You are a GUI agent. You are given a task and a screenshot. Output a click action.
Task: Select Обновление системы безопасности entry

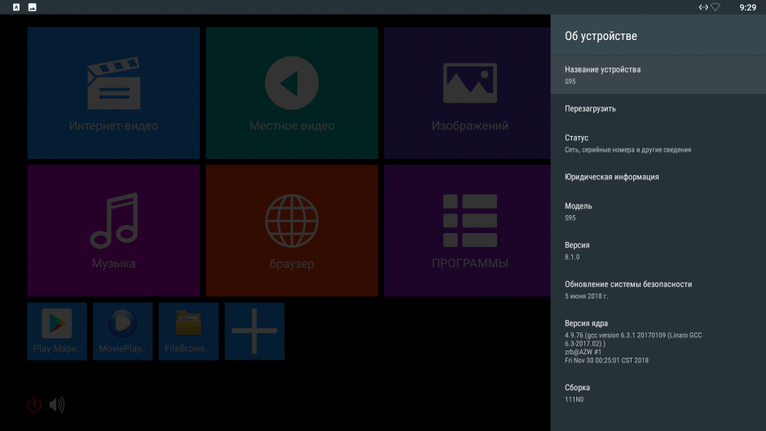(x=658, y=289)
